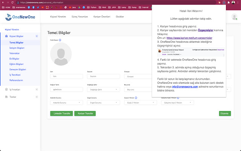Select Temel Bilgiler in the sidebar
Screen dimensions: 241x151
[16, 43]
